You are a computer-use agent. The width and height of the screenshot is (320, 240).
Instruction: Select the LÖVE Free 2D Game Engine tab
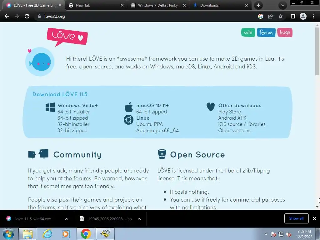[34, 5]
